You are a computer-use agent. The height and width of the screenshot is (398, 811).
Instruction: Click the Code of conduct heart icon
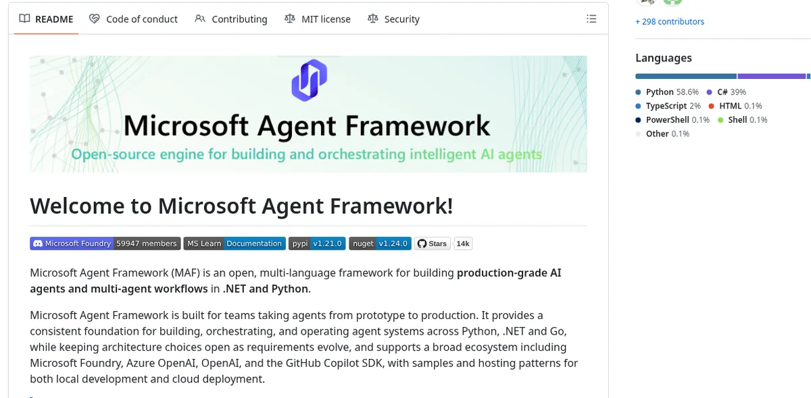pyautogui.click(x=95, y=19)
